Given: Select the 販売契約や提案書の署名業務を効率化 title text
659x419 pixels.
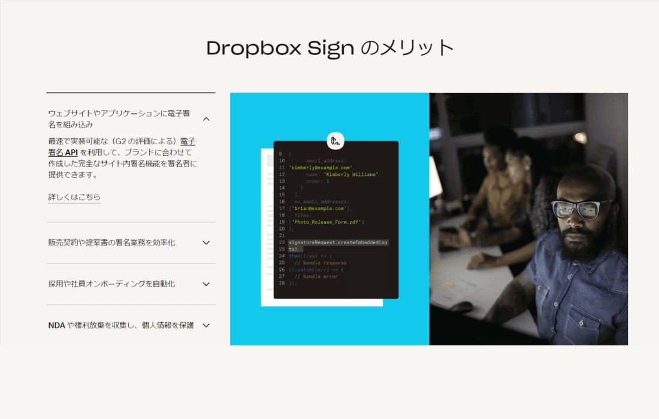Looking at the screenshot, I should coord(111,242).
